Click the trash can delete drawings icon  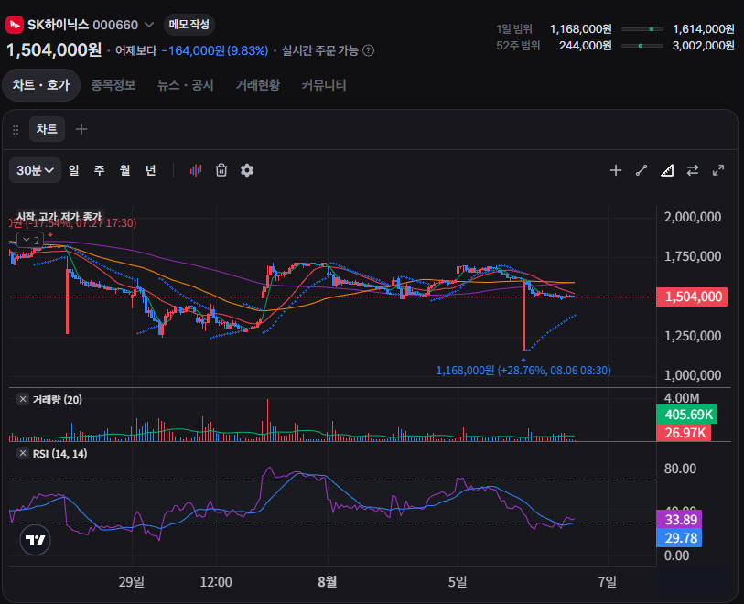point(221,170)
